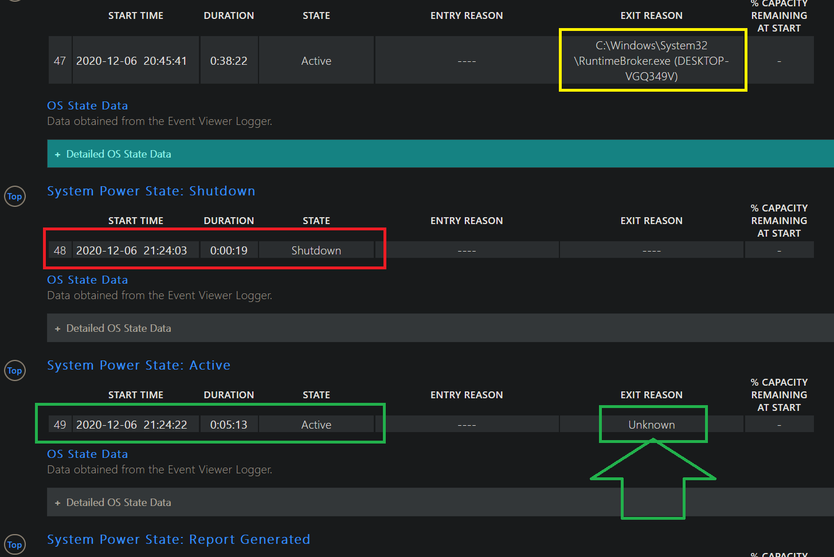Click Unknown exit reason cell
This screenshot has height=557, width=834.
(x=652, y=425)
